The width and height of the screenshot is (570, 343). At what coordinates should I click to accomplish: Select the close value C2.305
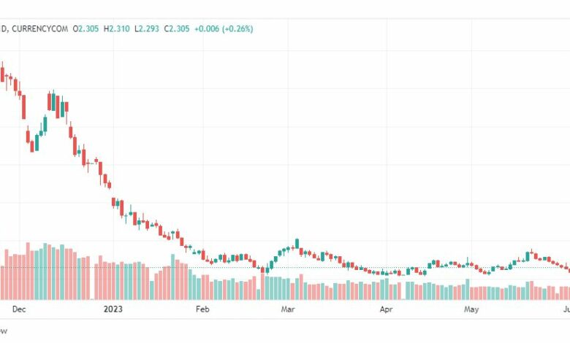tap(177, 28)
